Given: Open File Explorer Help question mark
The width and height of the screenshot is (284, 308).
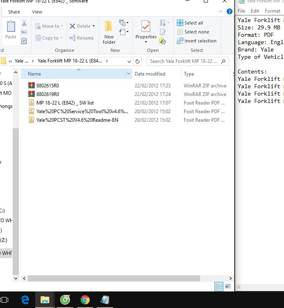Looking at the screenshot, I should (229, 11).
